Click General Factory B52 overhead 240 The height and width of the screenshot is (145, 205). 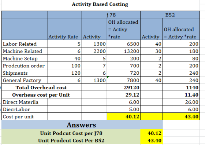click(x=181, y=80)
